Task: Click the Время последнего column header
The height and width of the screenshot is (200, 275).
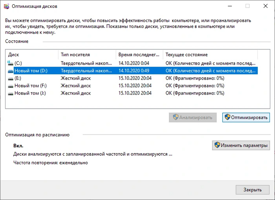Action: [x=139, y=55]
